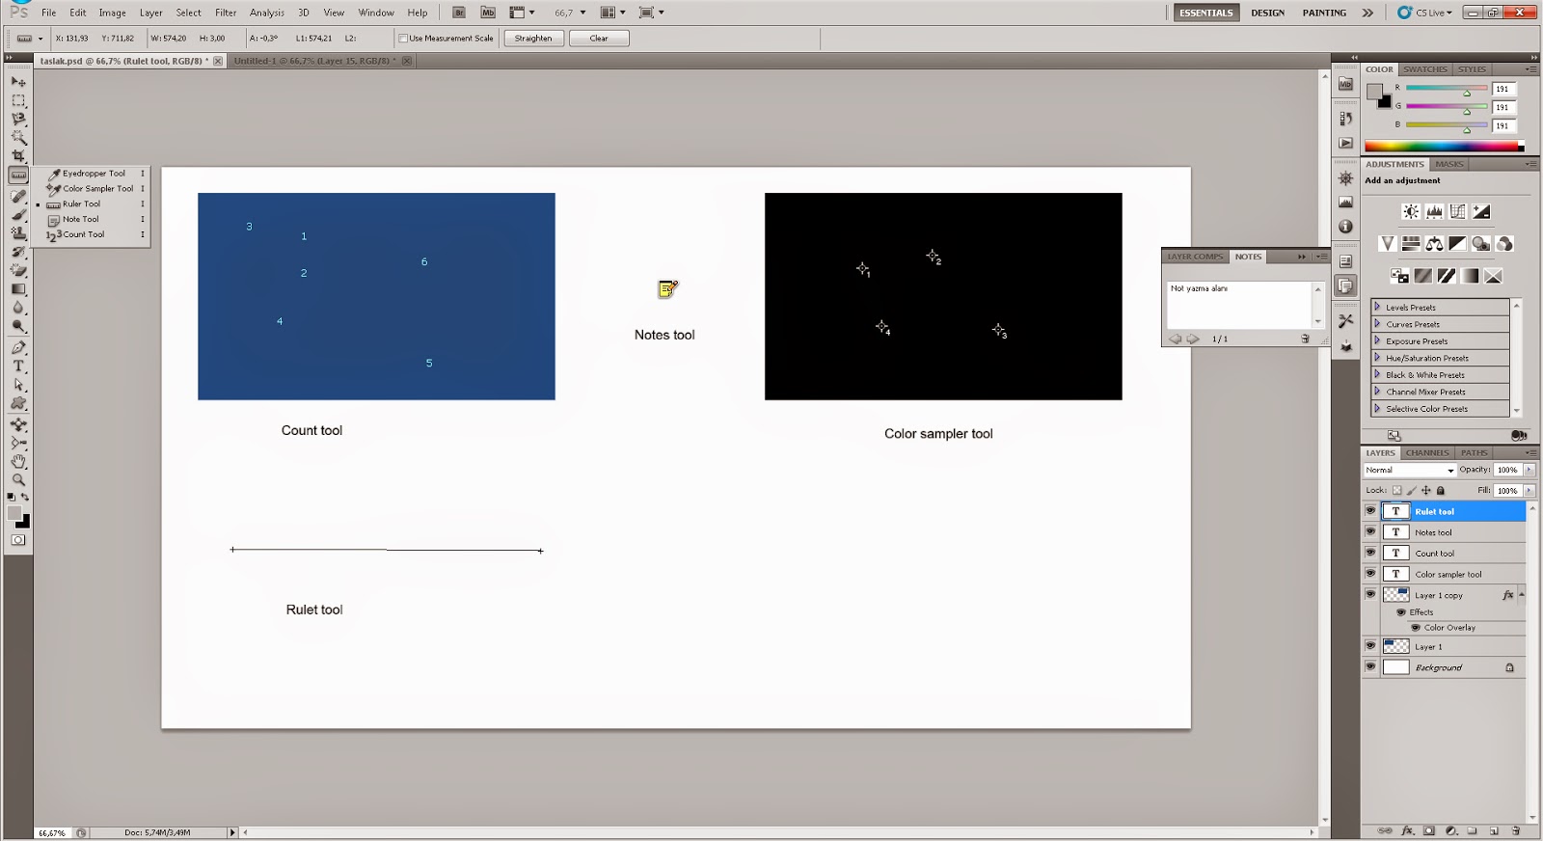Open the CS Live button
This screenshot has height=841, width=1543.
point(1424,13)
